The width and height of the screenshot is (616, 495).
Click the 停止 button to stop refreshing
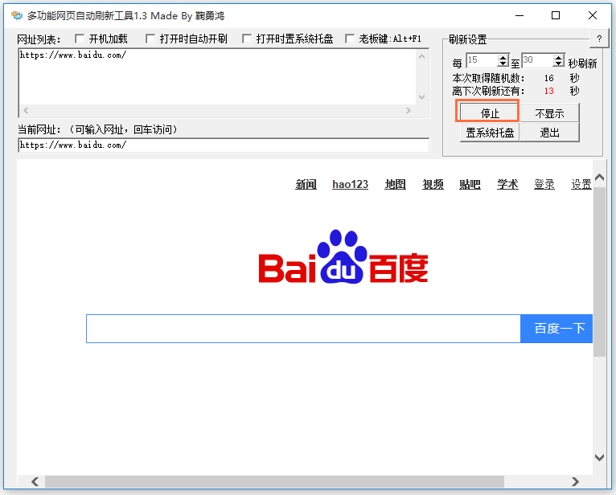tap(490, 113)
